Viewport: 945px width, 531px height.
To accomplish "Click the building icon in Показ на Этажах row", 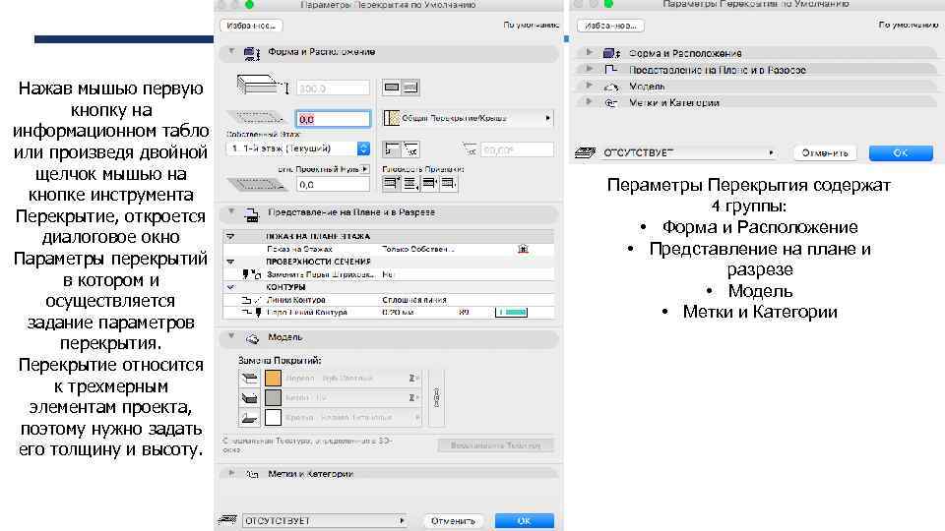I will [x=523, y=249].
